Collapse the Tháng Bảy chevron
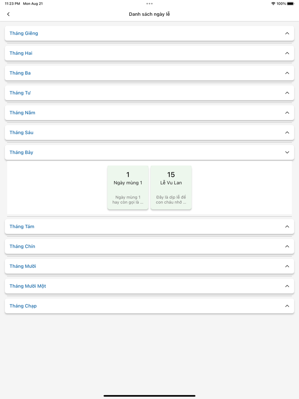 (287, 153)
